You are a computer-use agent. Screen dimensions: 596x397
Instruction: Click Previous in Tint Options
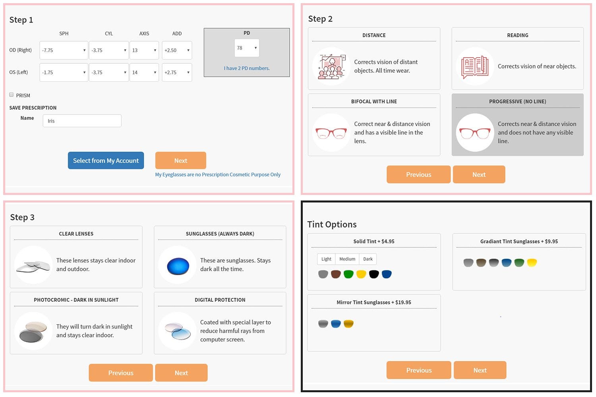[x=419, y=370]
